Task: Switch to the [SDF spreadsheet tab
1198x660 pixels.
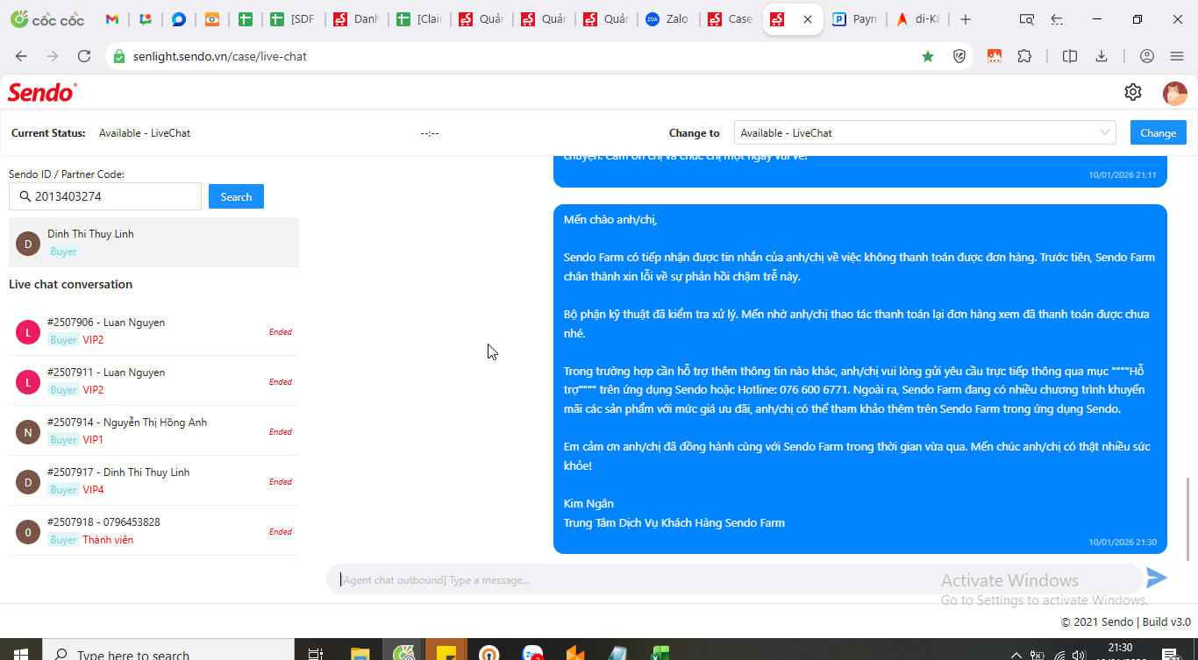Action: 294,19
